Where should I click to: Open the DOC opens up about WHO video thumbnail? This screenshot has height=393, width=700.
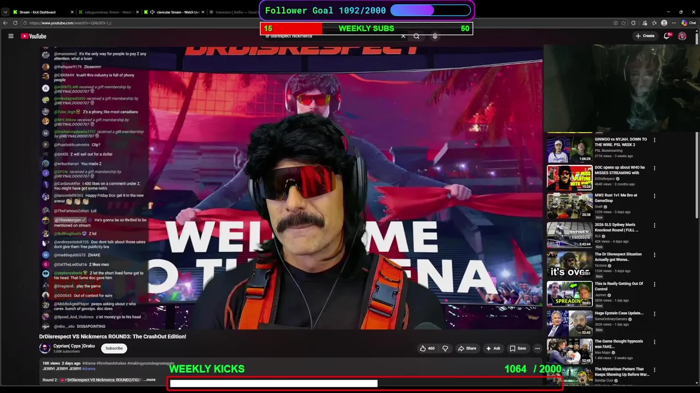click(569, 177)
